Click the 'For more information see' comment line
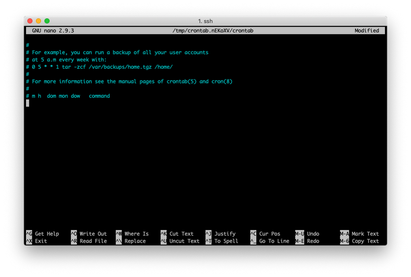Image resolution: width=411 pixels, height=277 pixels. [129, 81]
